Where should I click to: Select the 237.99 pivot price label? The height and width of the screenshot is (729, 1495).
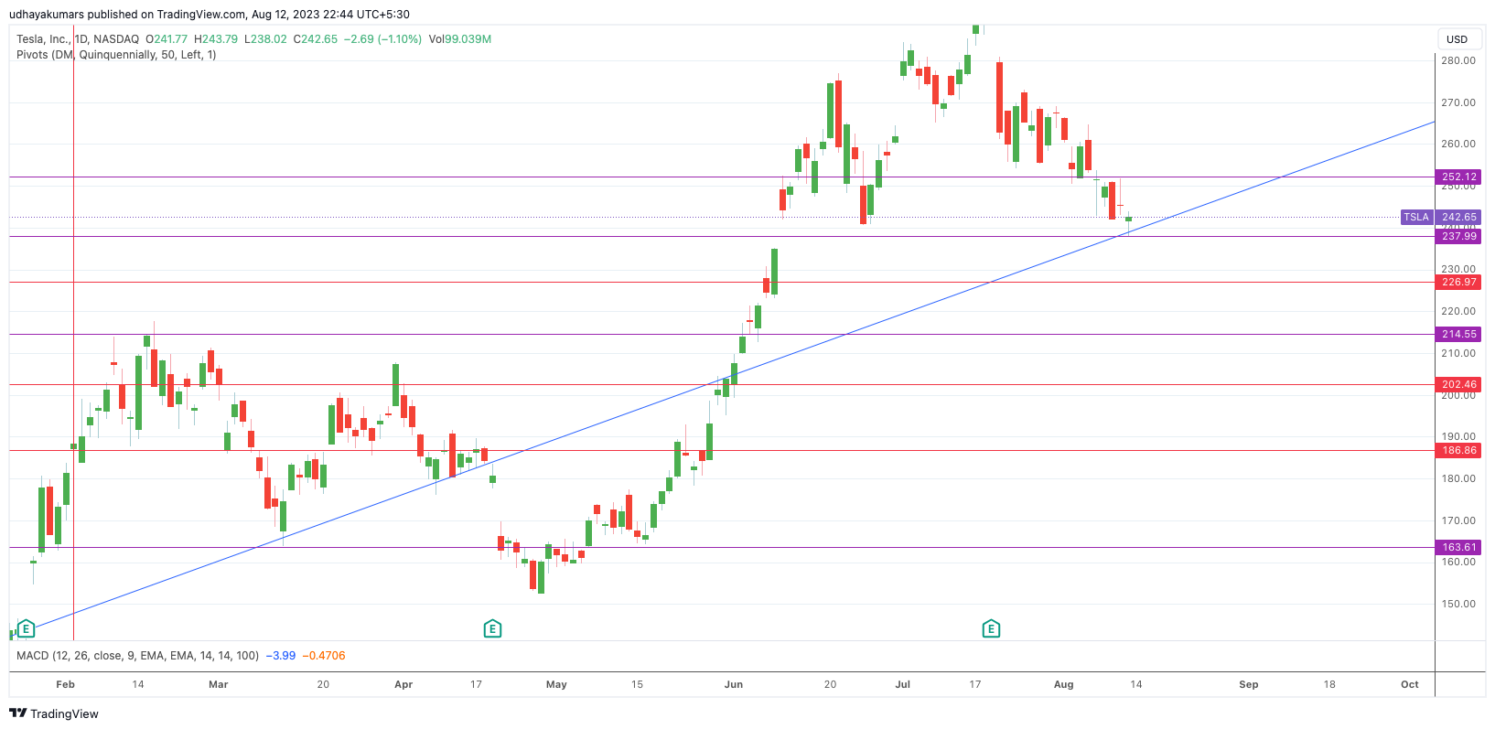(1458, 236)
